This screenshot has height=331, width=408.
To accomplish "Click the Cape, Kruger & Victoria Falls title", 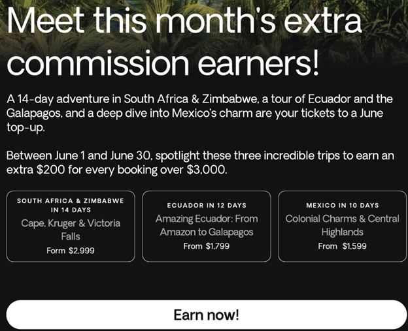I will (71, 229).
